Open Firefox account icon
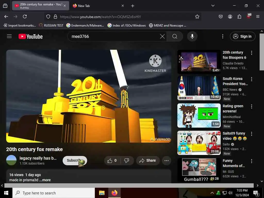 pyautogui.click(x=230, y=16)
